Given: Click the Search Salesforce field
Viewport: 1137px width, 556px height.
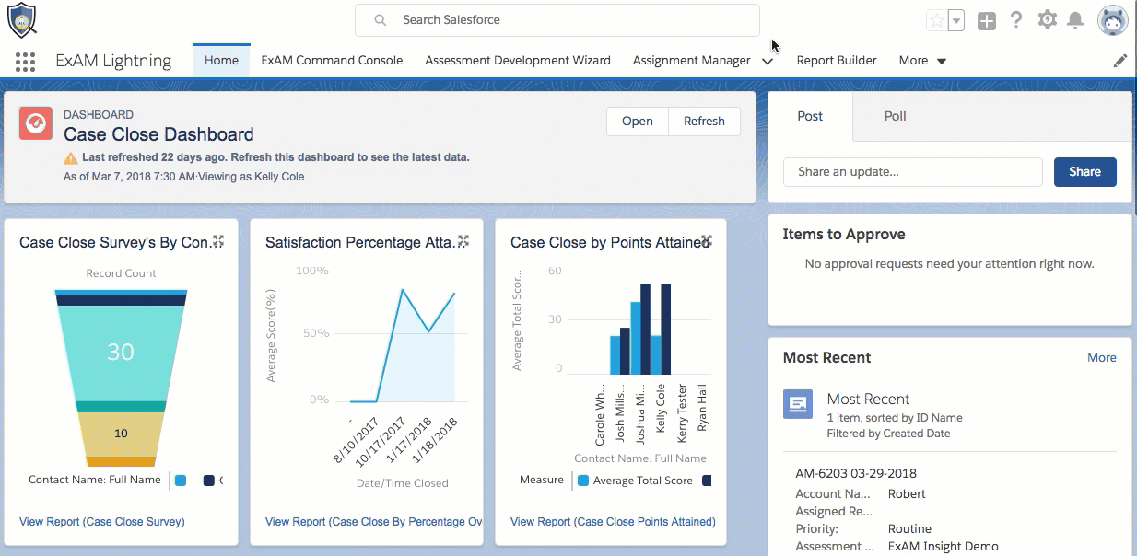Looking at the screenshot, I should pos(557,20).
